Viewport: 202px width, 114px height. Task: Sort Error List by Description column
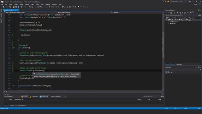[x=19, y=99]
